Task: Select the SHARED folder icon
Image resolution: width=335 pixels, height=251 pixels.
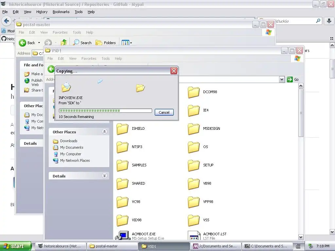Action: point(122,184)
